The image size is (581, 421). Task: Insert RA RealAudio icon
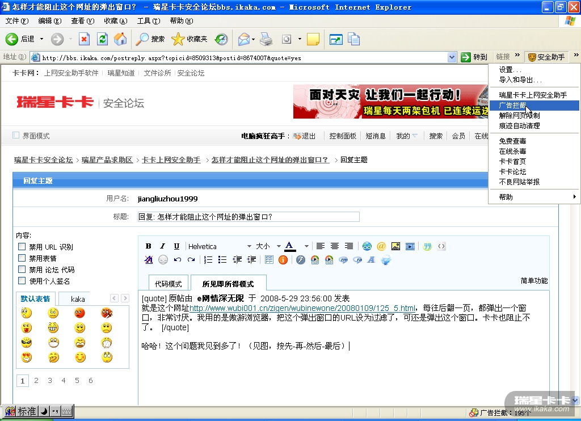tap(357, 260)
